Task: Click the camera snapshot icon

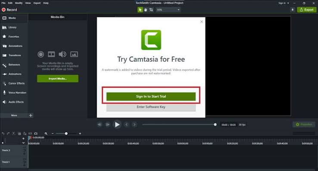Action: (x=36, y=133)
